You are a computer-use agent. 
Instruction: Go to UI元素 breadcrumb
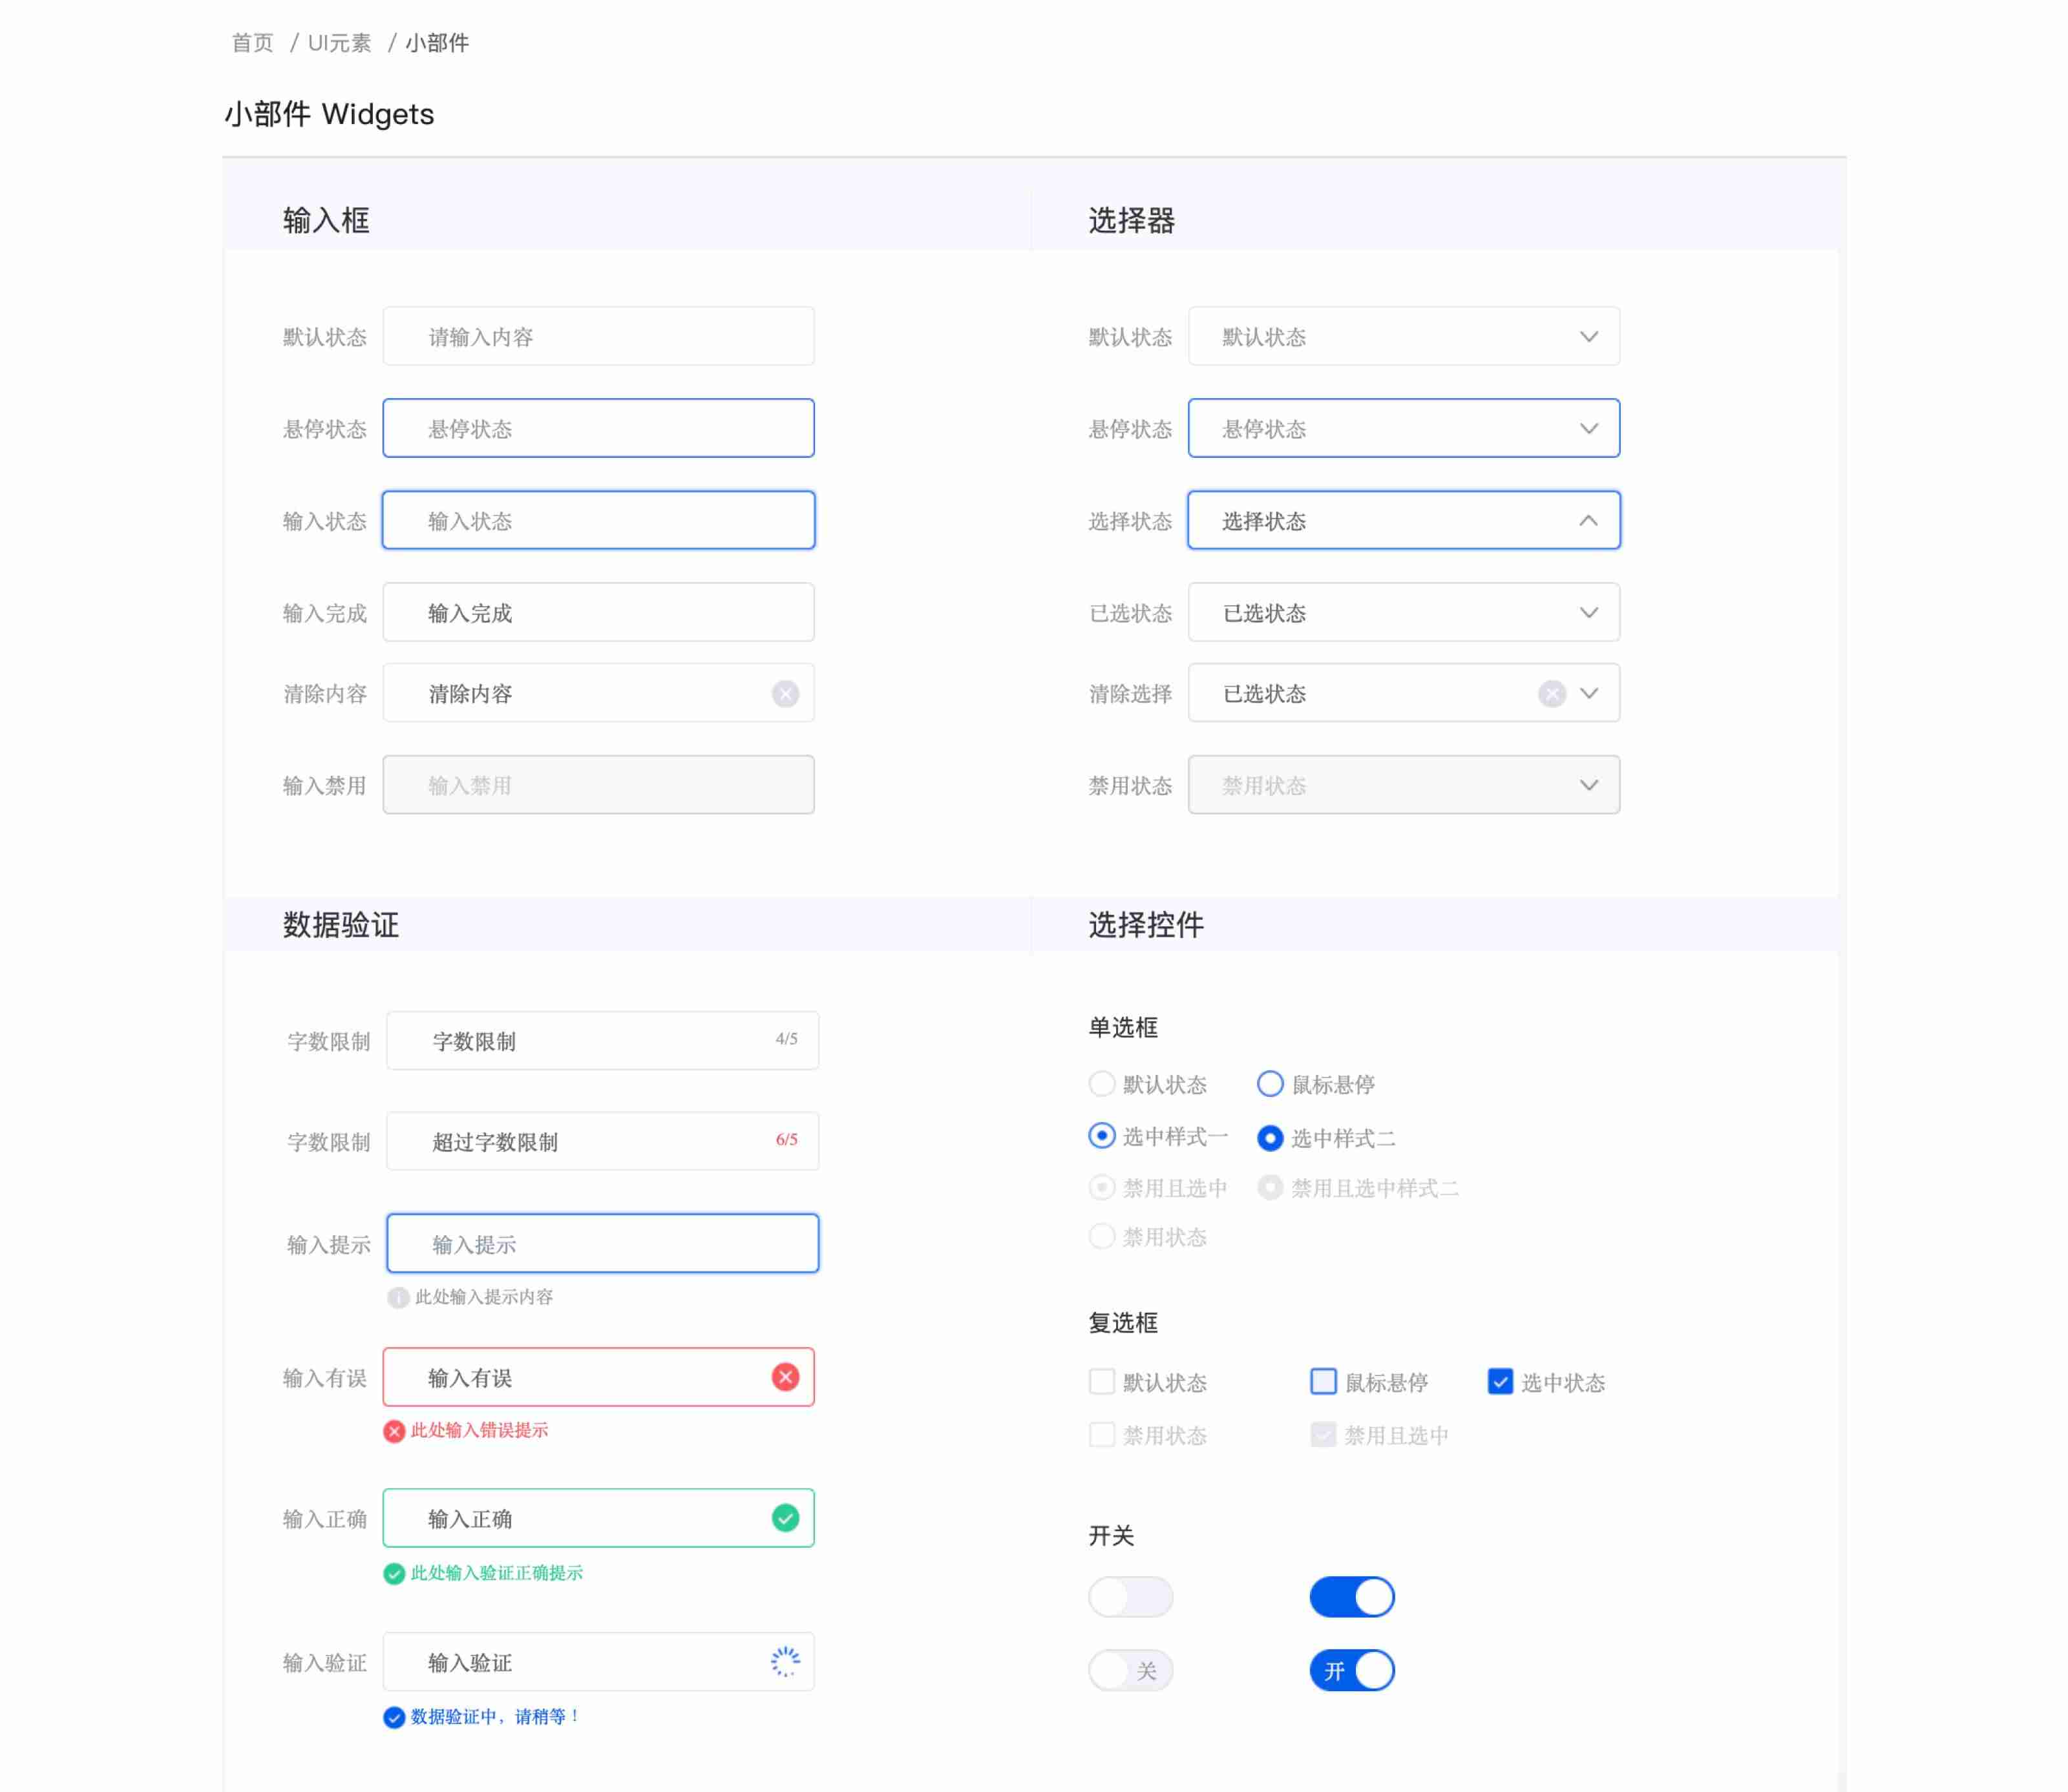pyautogui.click(x=339, y=43)
